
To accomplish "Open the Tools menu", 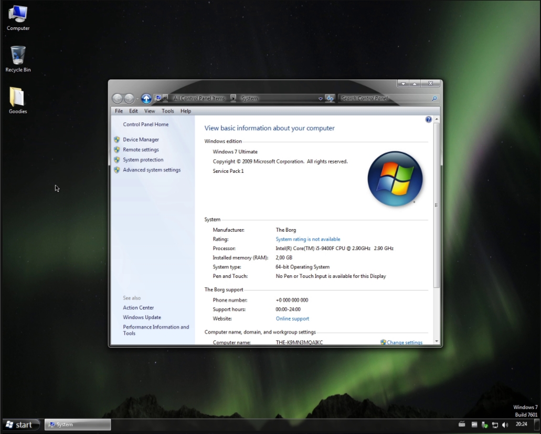I will click(x=168, y=111).
